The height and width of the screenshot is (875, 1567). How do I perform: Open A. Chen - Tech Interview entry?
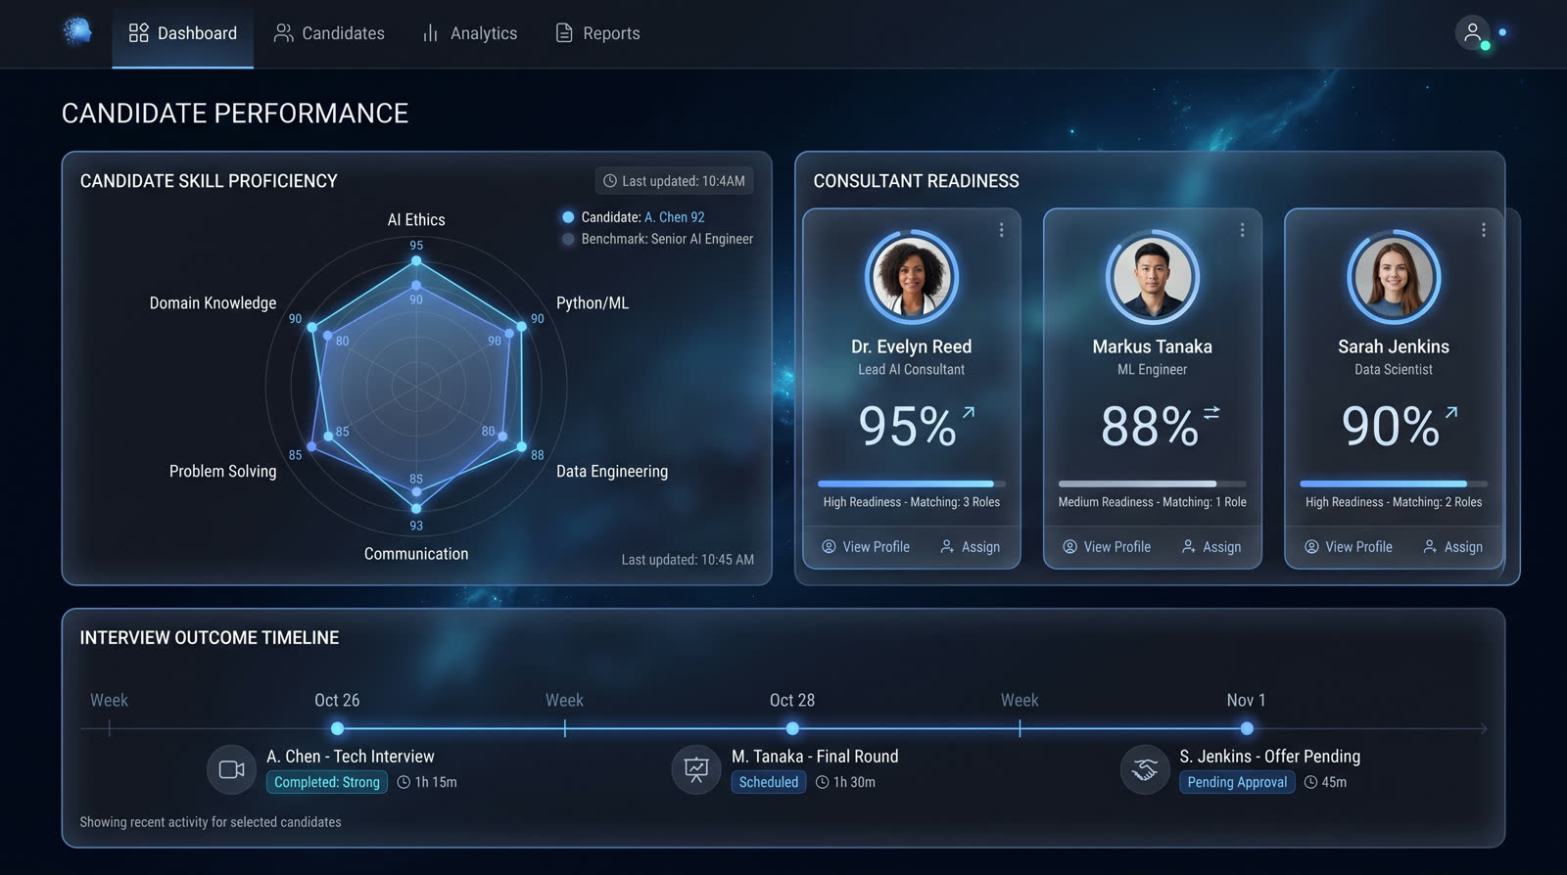click(351, 757)
